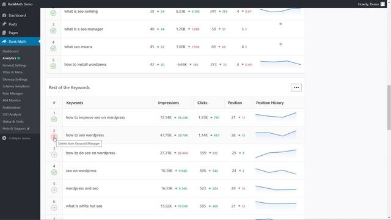Viewport: 391px width, 220px height.
Task: Click the Rank Math logo icon in sidebar
Action: point(4,42)
